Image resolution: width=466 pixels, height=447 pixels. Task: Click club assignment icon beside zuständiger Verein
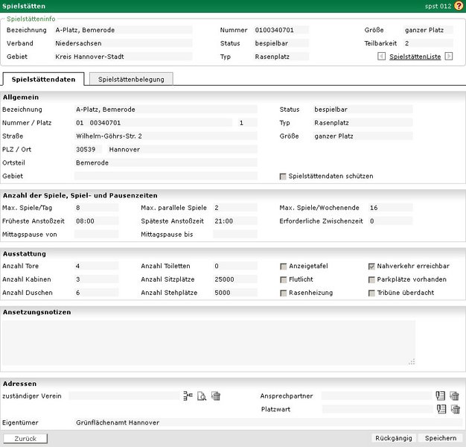coord(188,396)
